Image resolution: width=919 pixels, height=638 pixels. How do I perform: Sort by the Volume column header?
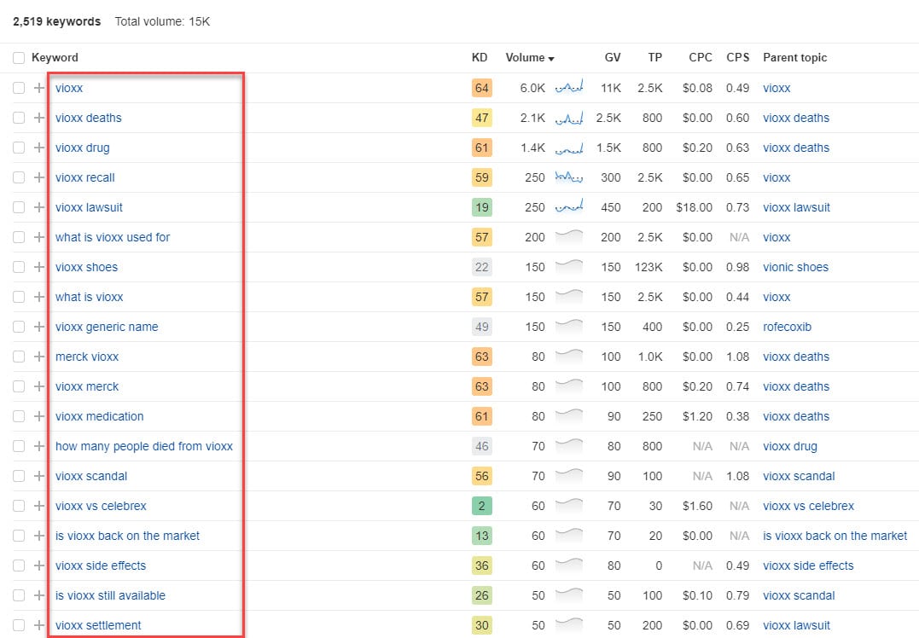point(530,57)
